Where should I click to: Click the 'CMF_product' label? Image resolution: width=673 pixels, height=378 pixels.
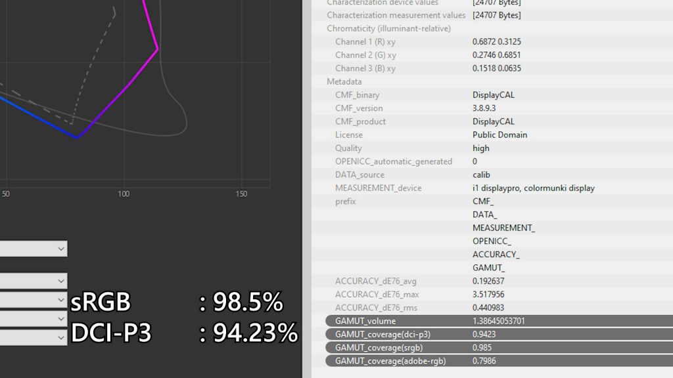coord(360,121)
